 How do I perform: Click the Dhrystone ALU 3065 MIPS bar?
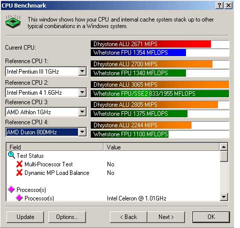[160, 84]
